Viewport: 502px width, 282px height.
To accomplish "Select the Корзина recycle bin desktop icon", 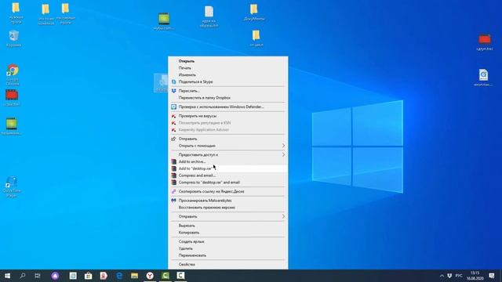I will 14,38.
